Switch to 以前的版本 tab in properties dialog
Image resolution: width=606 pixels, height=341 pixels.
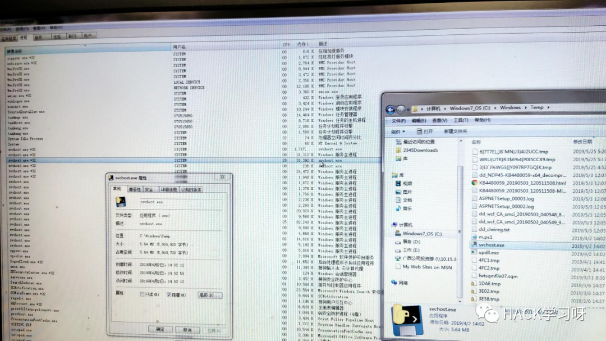tap(191, 189)
